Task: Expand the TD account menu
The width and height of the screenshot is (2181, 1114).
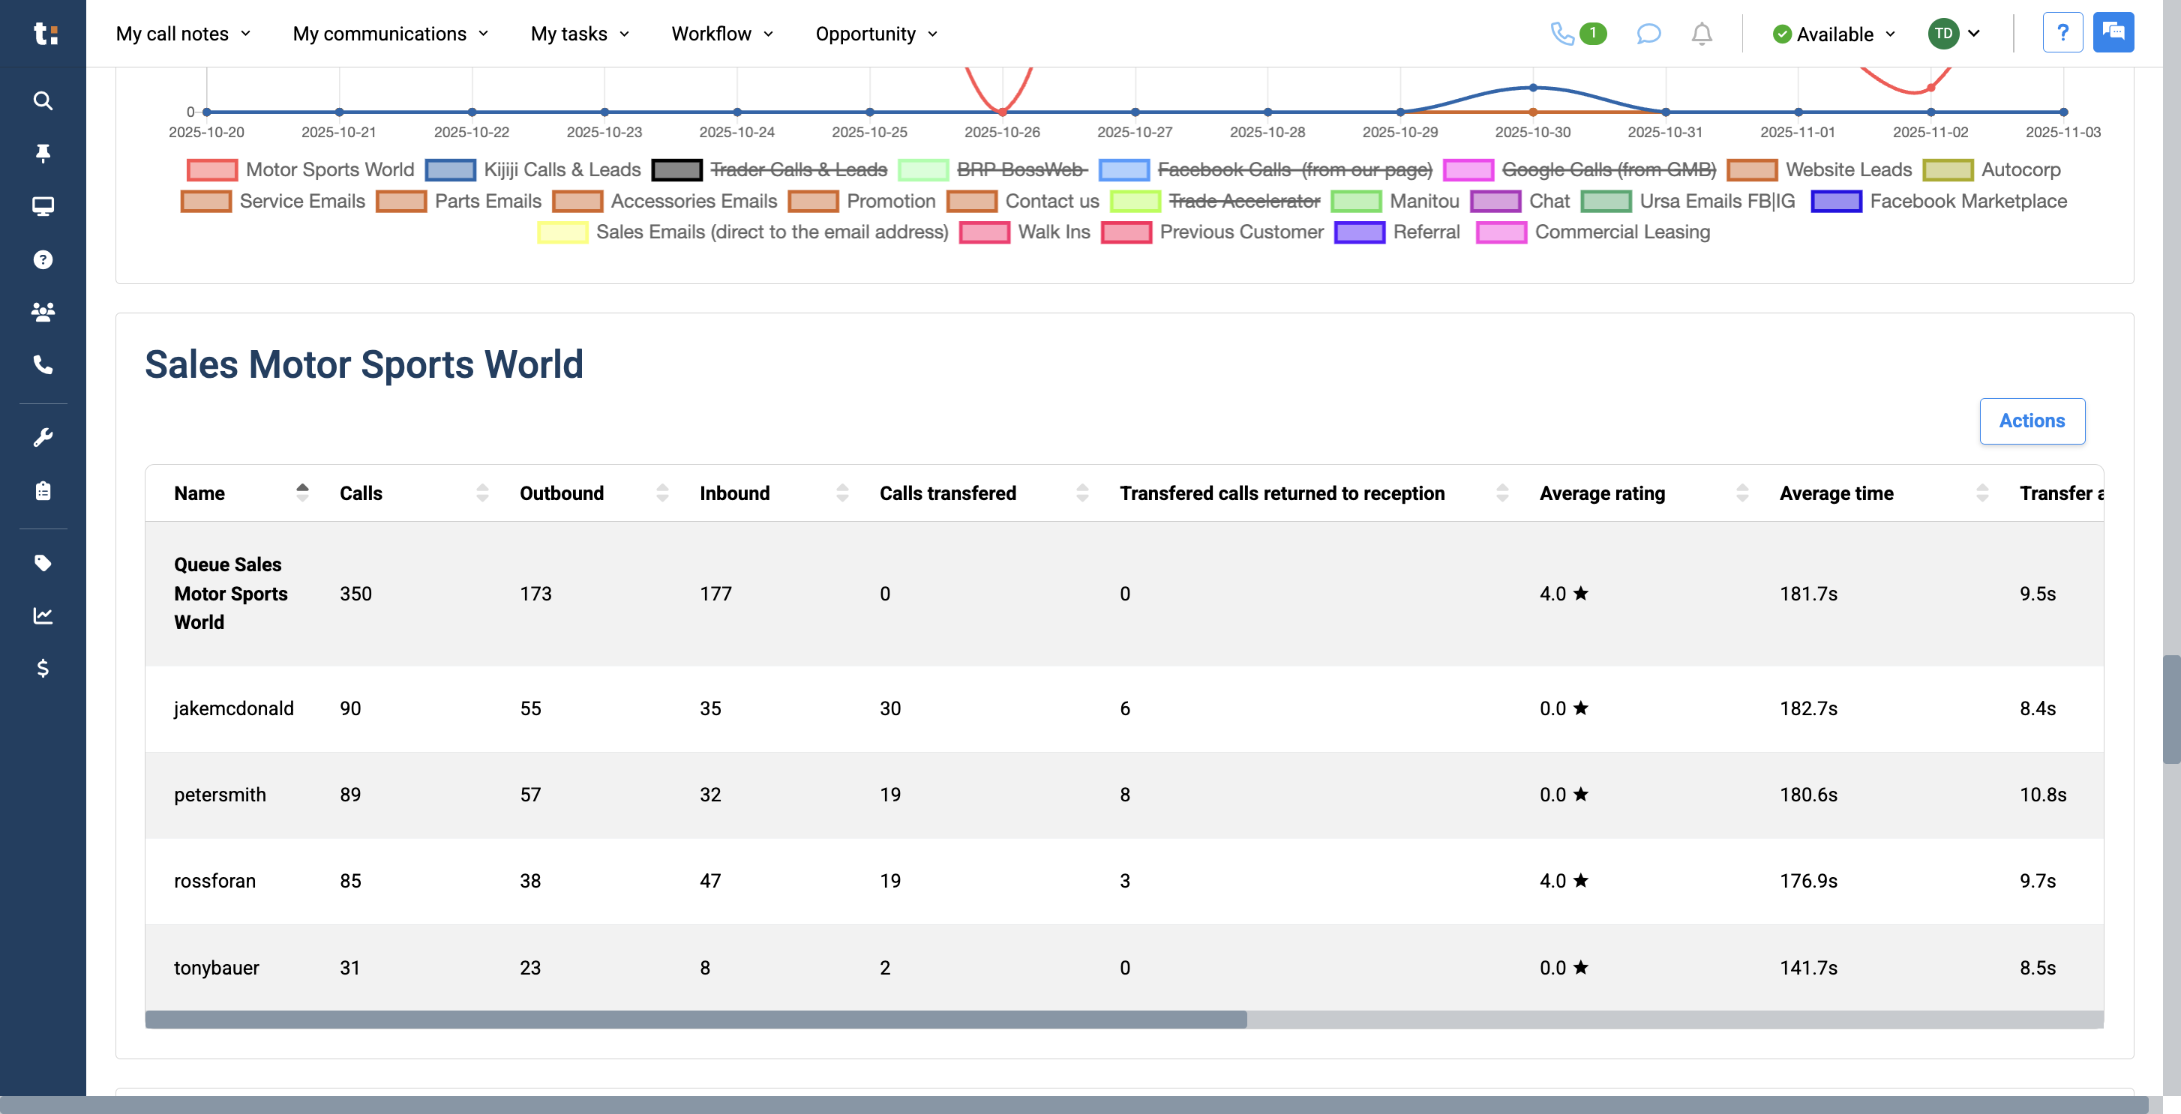Action: pyautogui.click(x=1954, y=34)
